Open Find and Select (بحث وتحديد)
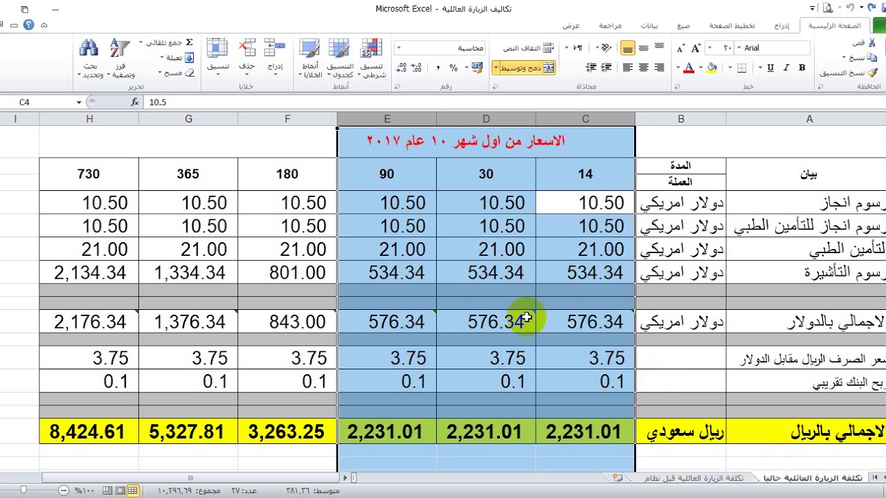This screenshot has height=498, width=886. [x=89, y=58]
